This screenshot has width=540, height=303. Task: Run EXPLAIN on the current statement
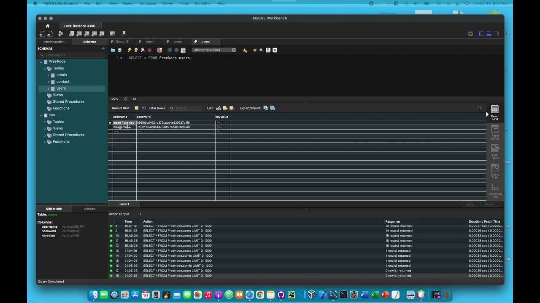(143, 50)
